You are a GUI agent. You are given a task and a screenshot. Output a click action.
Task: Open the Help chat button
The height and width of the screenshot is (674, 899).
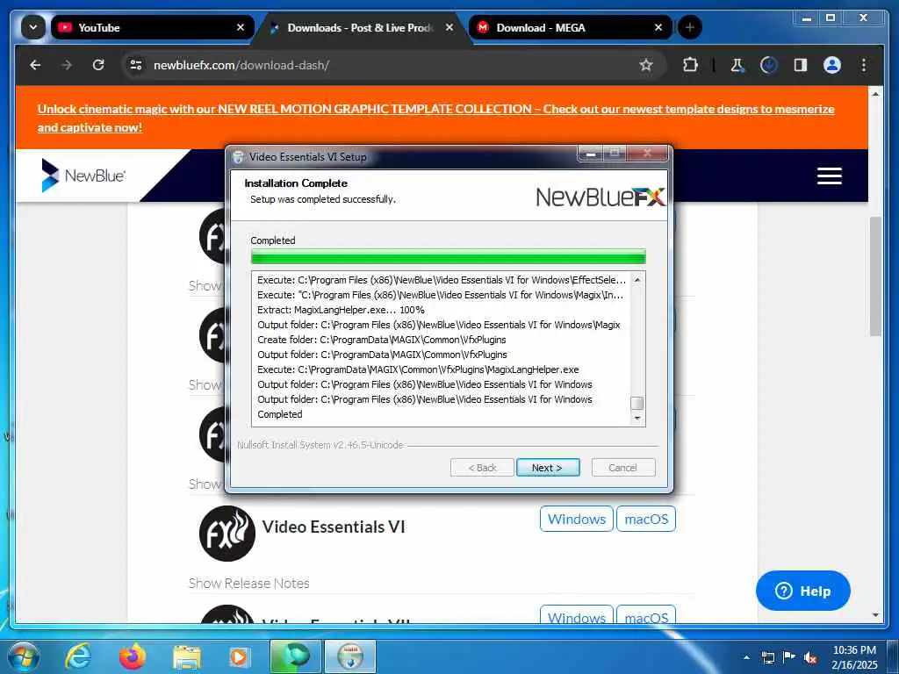coord(802,591)
